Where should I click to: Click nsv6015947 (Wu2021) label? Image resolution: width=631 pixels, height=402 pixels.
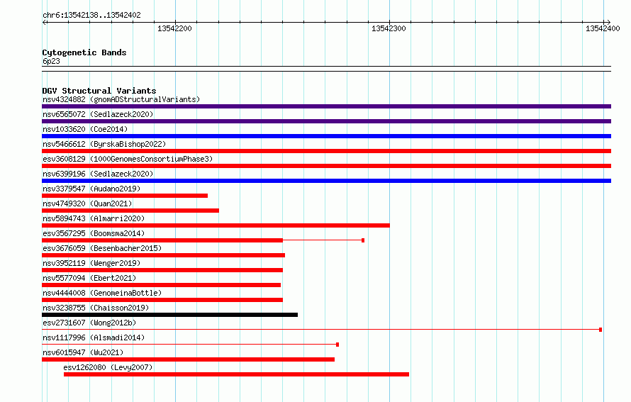pyautogui.click(x=83, y=352)
